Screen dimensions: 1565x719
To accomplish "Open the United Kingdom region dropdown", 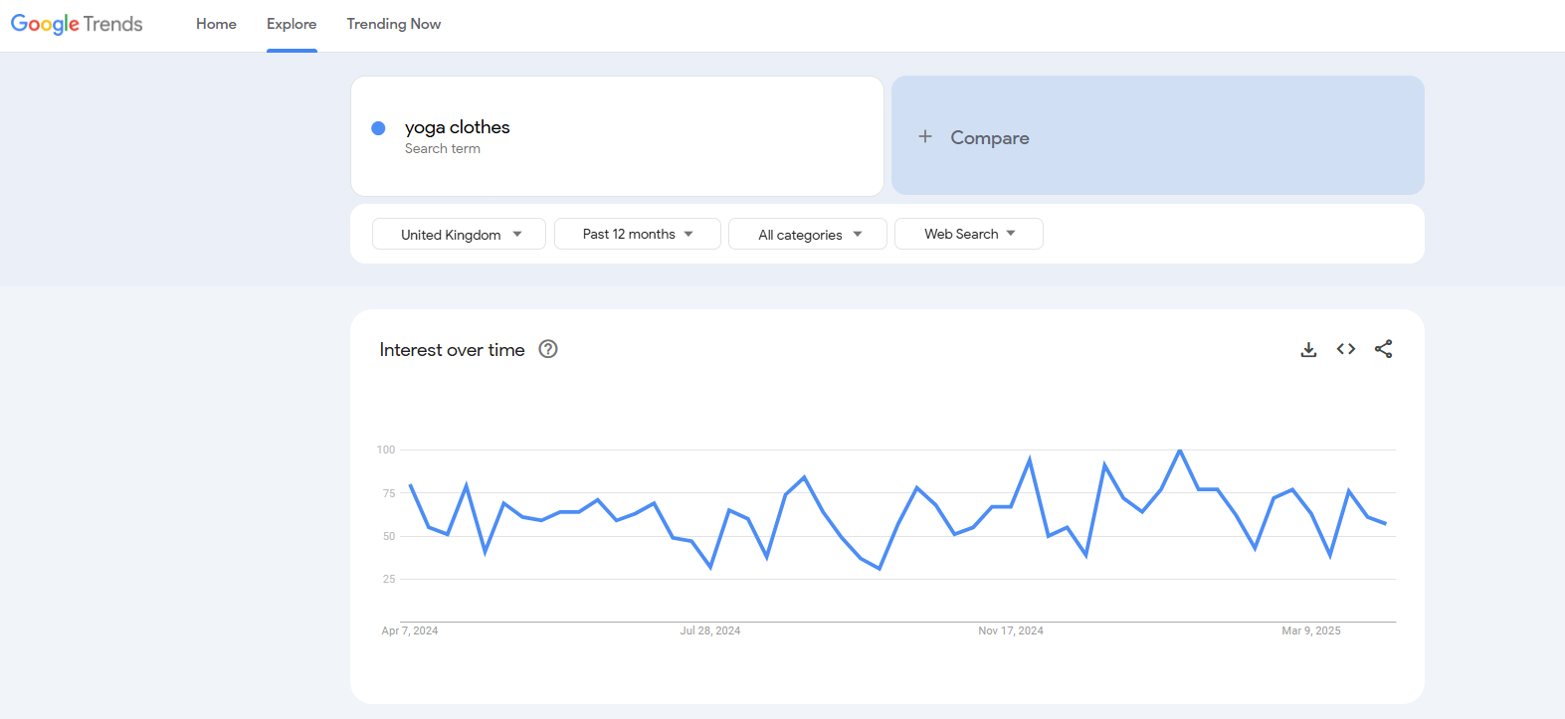I will (459, 234).
